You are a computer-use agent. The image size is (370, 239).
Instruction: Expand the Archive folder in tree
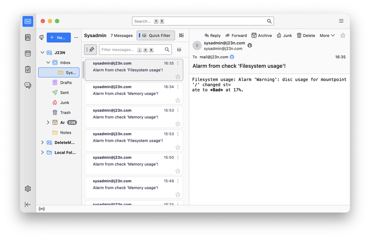48,123
